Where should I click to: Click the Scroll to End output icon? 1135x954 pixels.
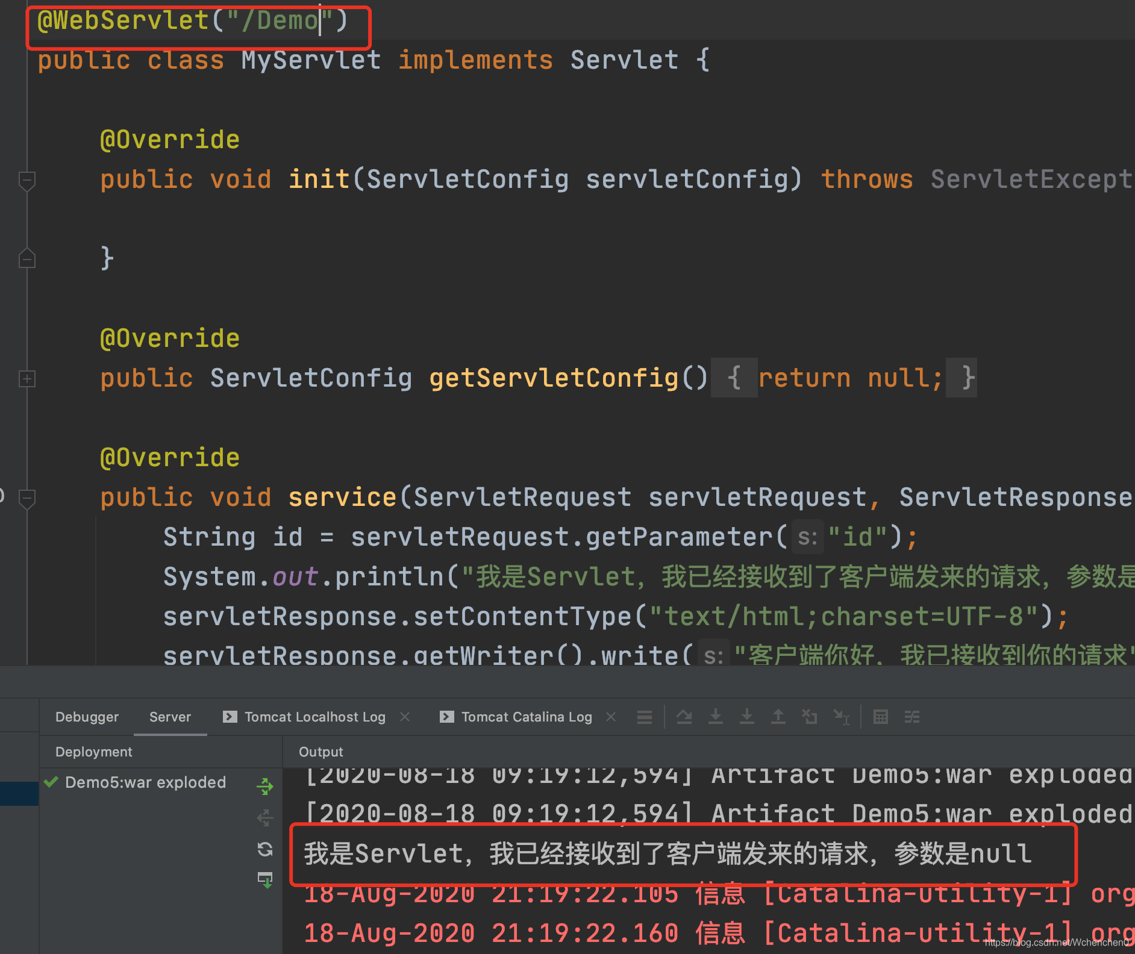tap(265, 880)
